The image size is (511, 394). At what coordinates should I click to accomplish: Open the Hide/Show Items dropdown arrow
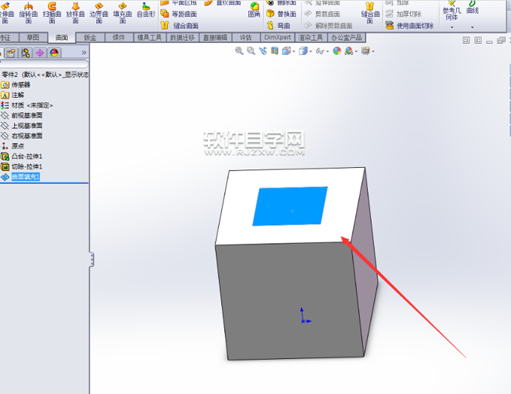tap(328, 52)
